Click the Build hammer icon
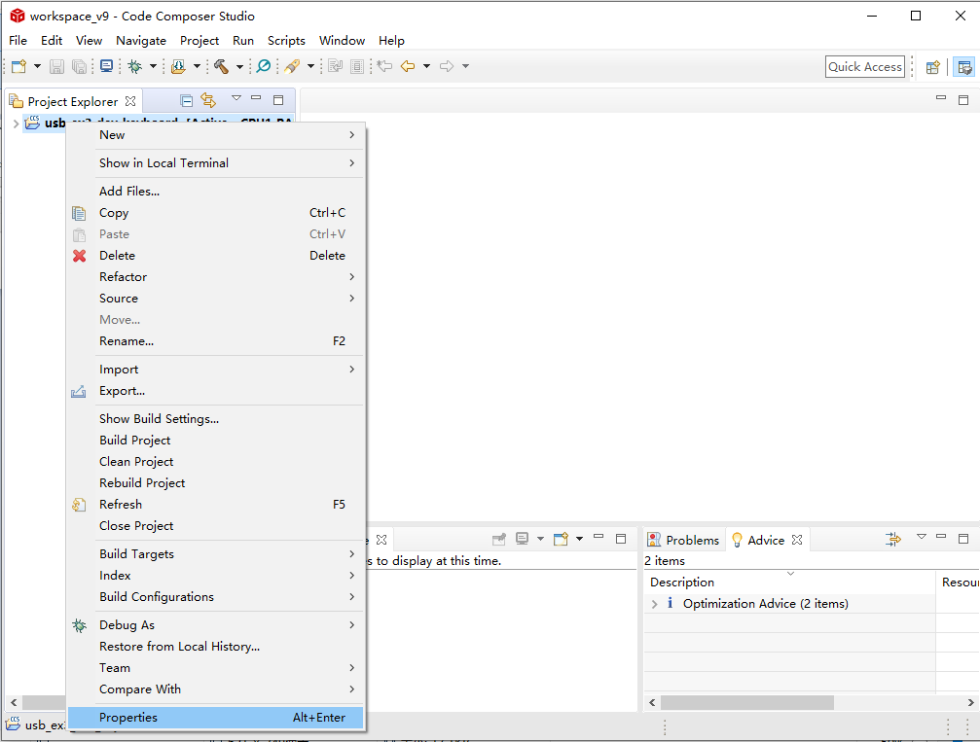The width and height of the screenshot is (980, 742). point(221,66)
